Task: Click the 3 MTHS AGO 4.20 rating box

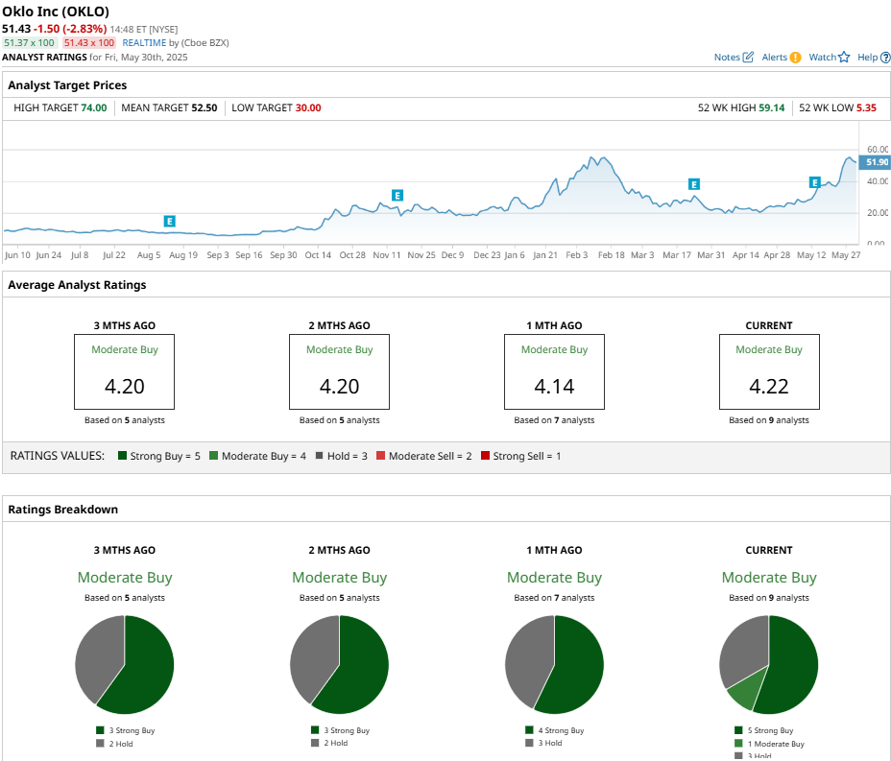Action: tap(125, 371)
